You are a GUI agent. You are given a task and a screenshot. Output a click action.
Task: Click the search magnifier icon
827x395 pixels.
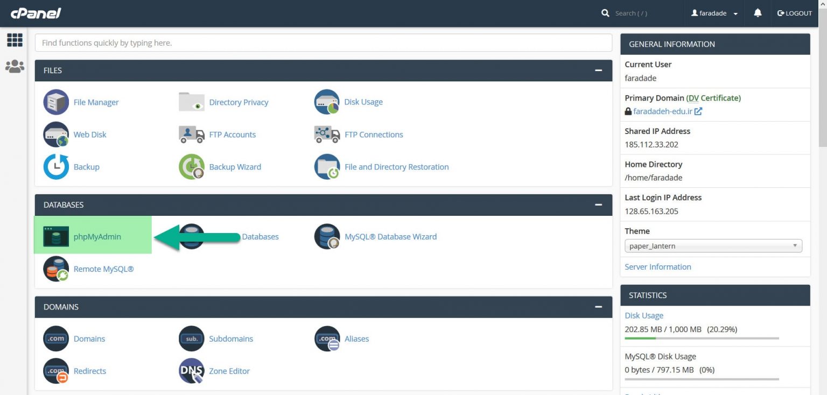[x=605, y=13]
